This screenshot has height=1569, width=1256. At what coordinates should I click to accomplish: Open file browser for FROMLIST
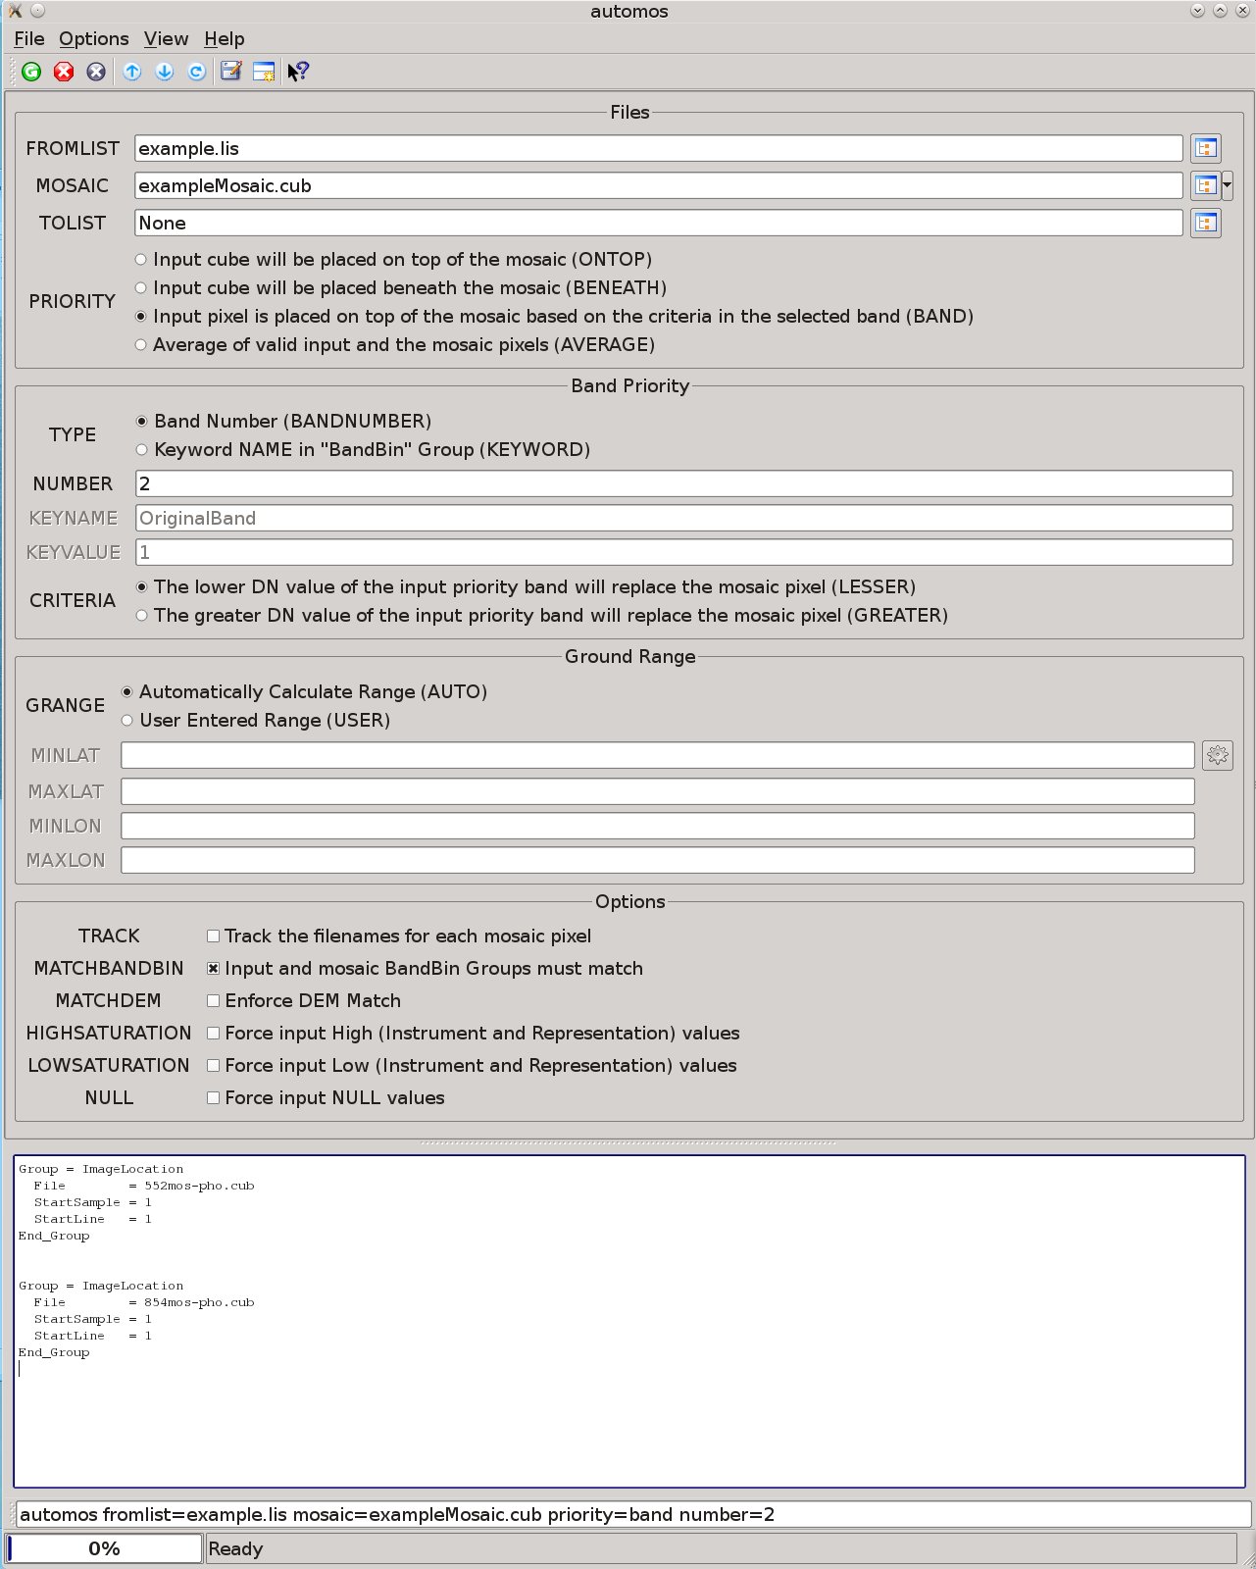[x=1205, y=149]
